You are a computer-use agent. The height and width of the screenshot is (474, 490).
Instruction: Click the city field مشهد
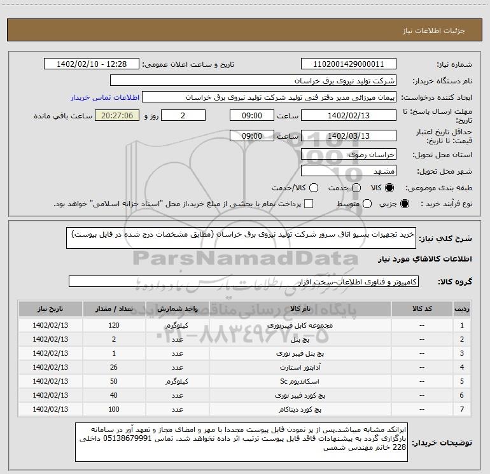tap(349, 171)
